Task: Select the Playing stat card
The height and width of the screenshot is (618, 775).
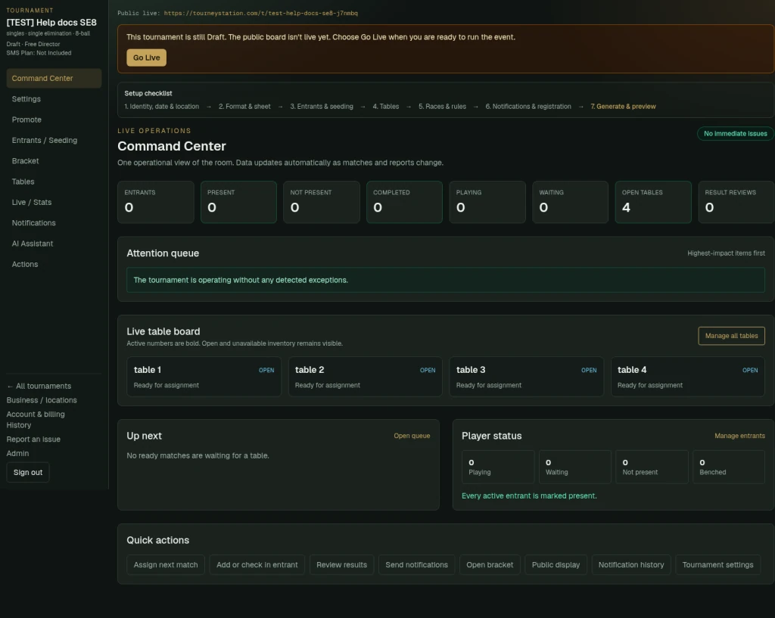Action: pos(487,202)
